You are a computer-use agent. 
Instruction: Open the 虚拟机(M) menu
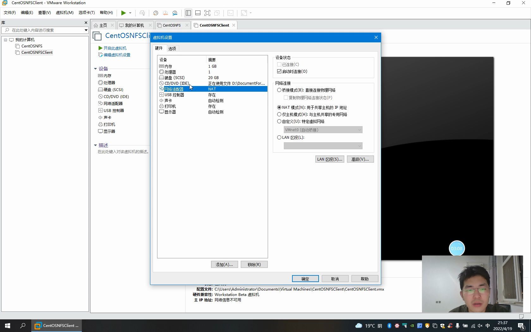tap(65, 13)
